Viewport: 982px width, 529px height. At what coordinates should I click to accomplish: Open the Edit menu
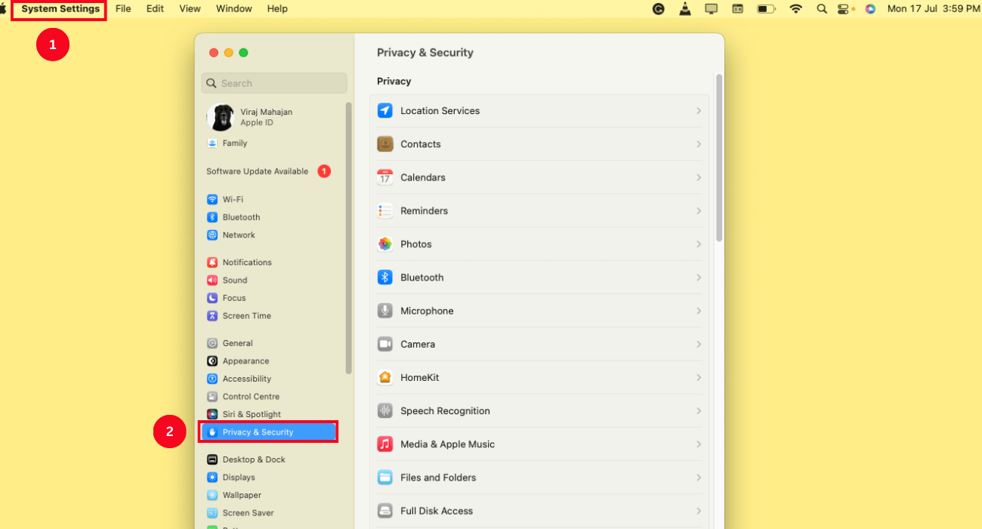pos(155,9)
